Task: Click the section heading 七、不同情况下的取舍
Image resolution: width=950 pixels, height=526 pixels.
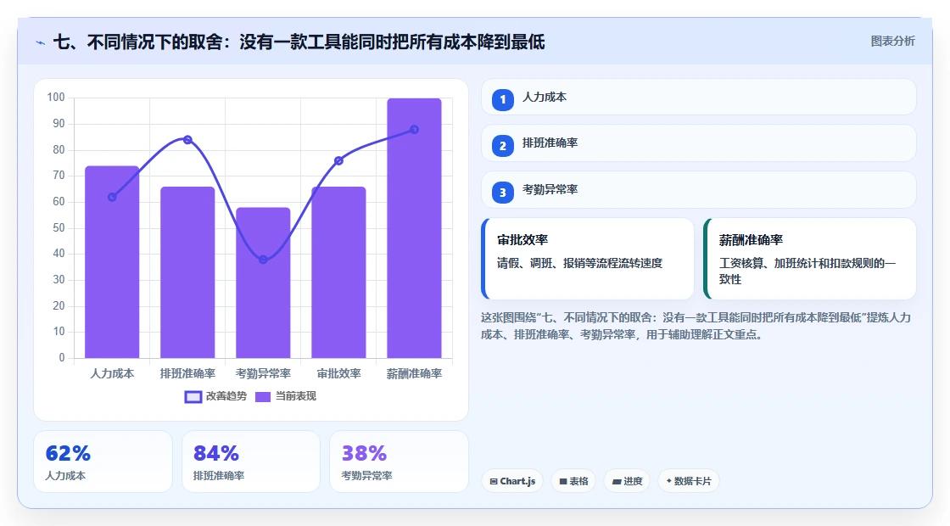Action: (x=299, y=42)
